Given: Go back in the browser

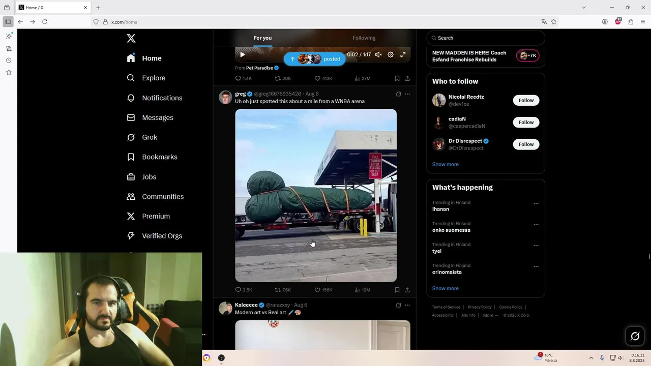Looking at the screenshot, I should 20,22.
